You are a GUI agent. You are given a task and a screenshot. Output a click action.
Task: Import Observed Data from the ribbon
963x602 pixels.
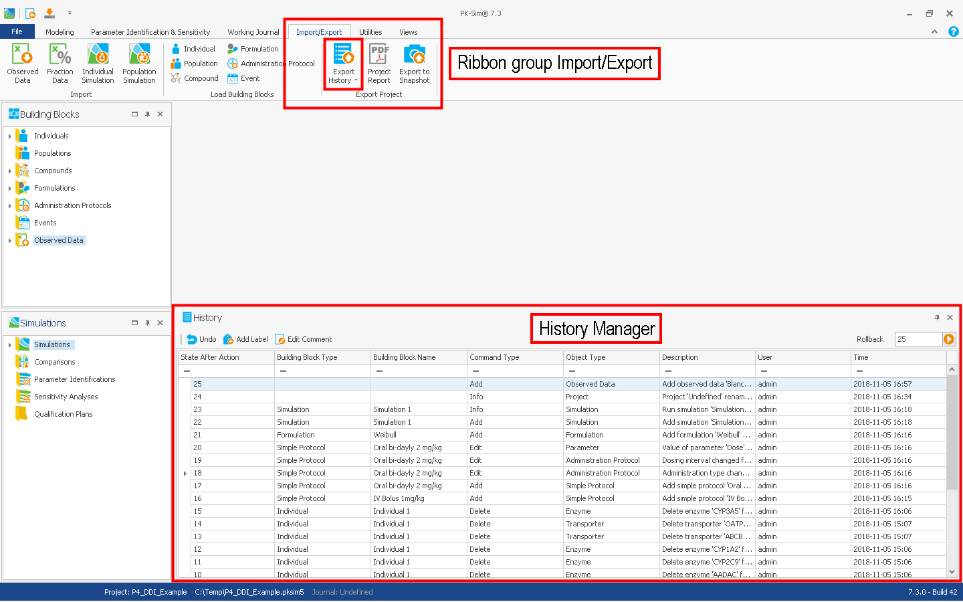(x=22, y=64)
